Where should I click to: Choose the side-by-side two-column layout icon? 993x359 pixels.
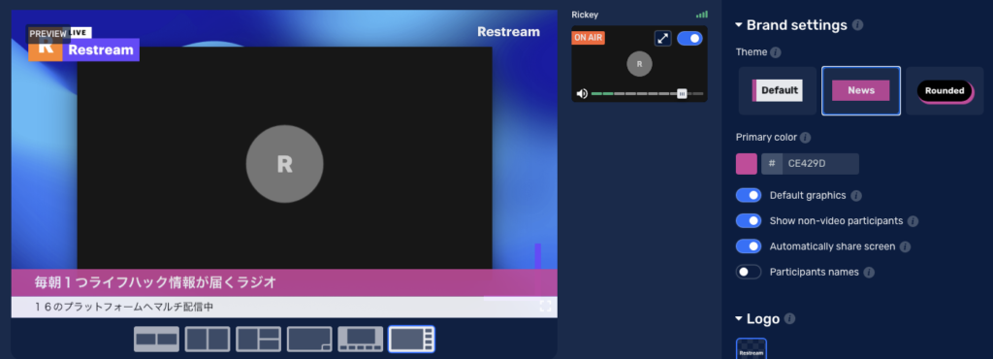[x=208, y=340]
